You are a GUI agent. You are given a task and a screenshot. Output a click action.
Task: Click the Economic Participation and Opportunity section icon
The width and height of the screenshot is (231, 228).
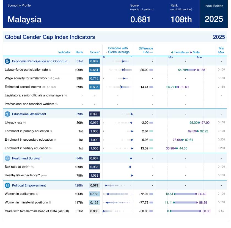click(x=7, y=61)
